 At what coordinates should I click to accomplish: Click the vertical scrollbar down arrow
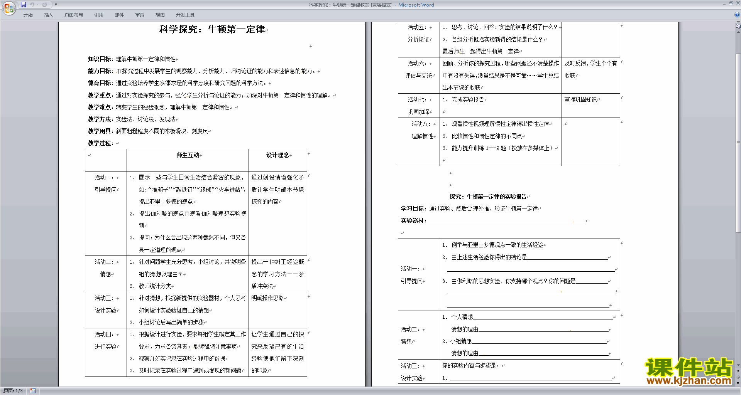coord(738,365)
